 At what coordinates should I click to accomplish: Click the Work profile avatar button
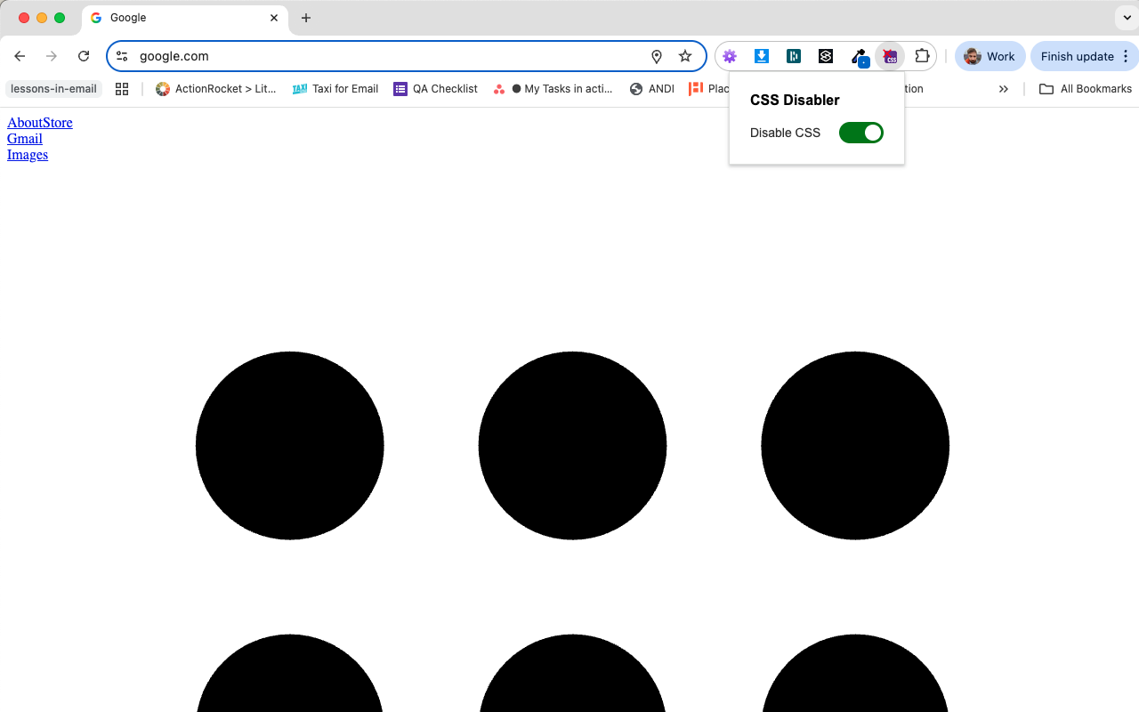tap(990, 55)
